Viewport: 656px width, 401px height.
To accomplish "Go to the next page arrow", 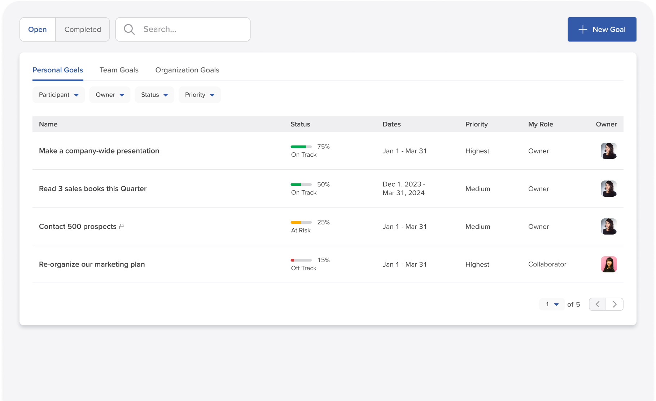I will 615,304.
